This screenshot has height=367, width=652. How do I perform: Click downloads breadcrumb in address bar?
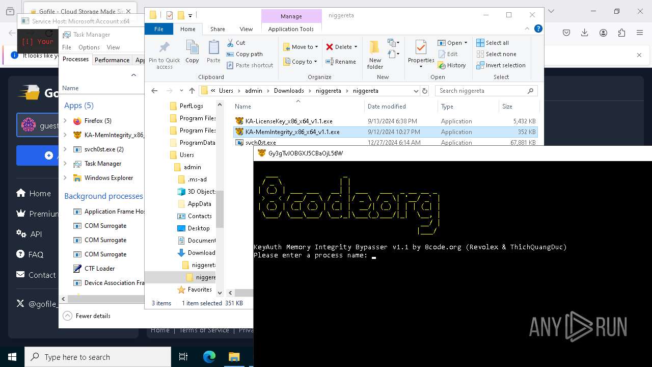click(289, 91)
